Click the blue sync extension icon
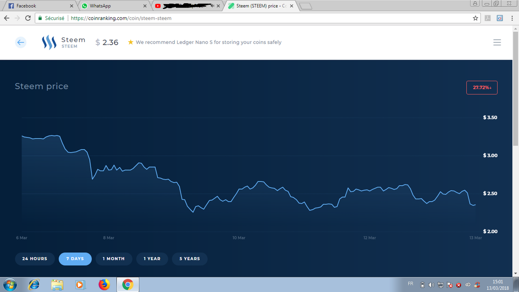The width and height of the screenshot is (519, 292). click(500, 18)
